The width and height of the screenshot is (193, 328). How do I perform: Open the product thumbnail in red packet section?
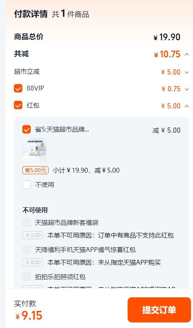pyautogui.click(x=34, y=150)
